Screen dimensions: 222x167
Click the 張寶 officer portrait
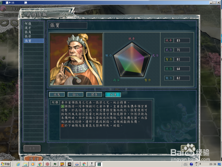pyautogui.click(x=76, y=59)
